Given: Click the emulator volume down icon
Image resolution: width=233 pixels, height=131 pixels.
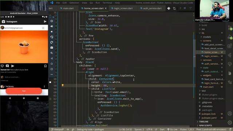Looking at the screenshot, I should point(52,32).
